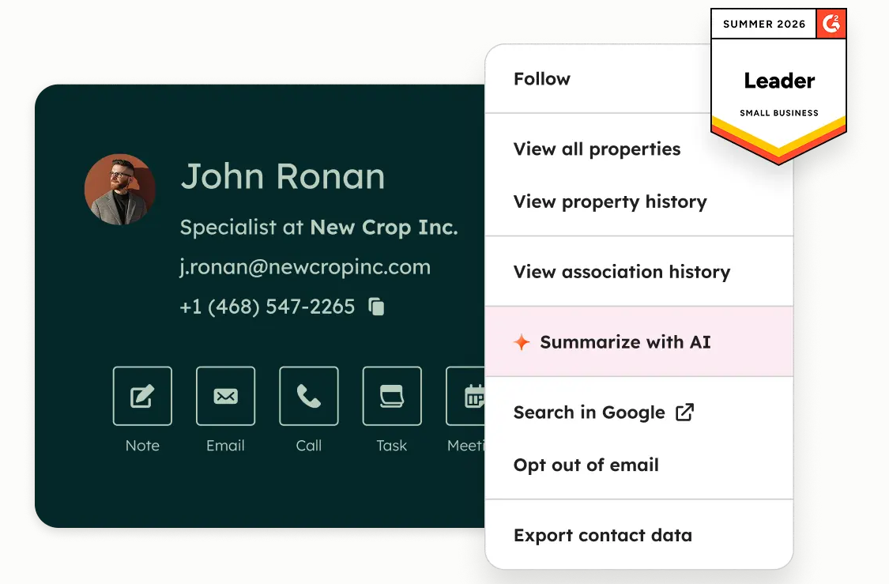
Task: Open View property history
Action: click(x=610, y=202)
